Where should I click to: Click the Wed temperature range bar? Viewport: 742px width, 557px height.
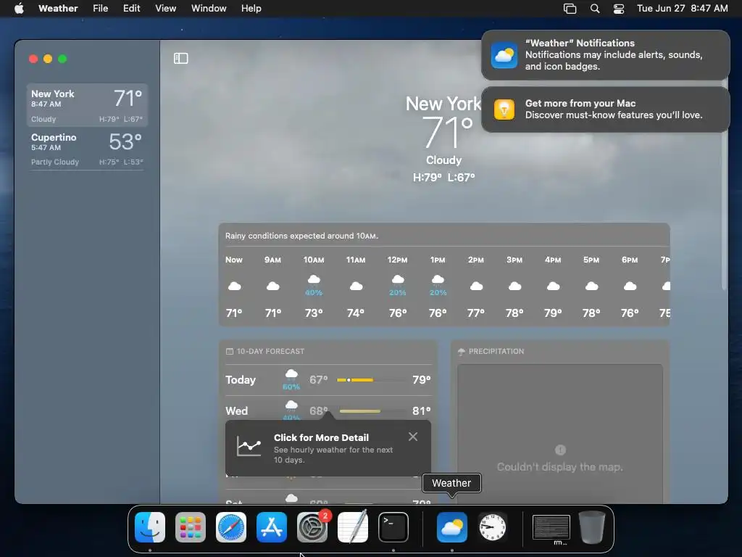click(370, 411)
